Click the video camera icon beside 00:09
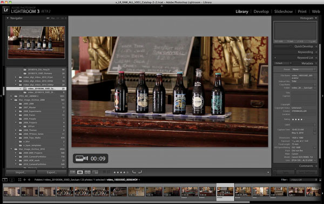 coord(82,158)
